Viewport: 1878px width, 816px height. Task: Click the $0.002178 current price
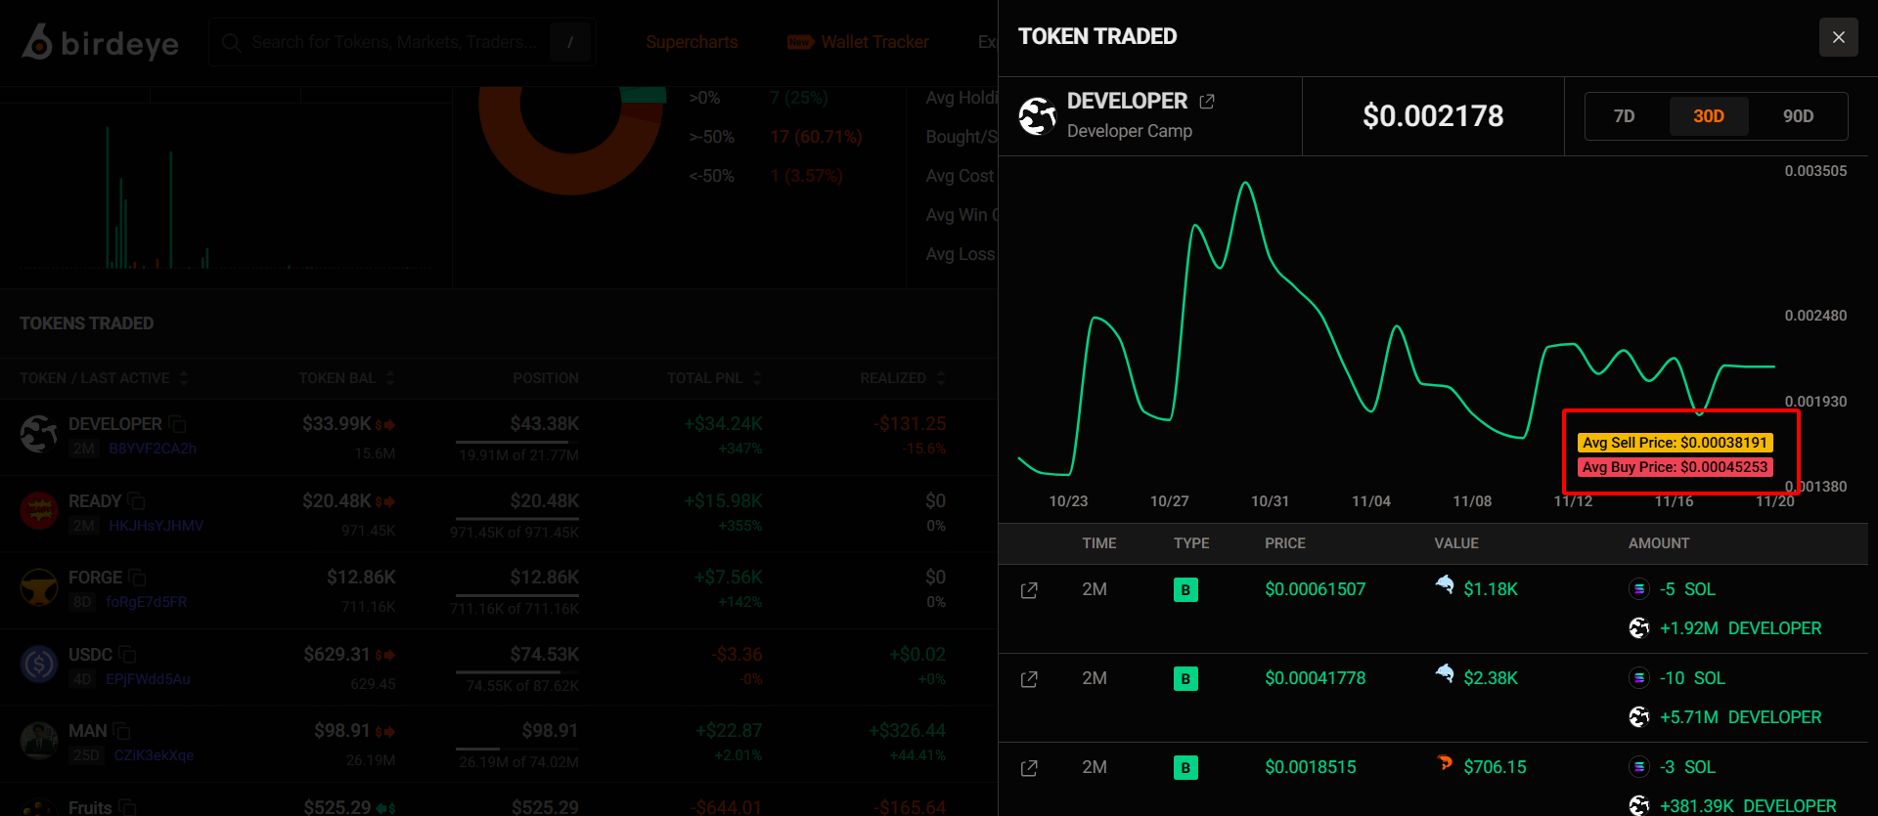point(1433,116)
